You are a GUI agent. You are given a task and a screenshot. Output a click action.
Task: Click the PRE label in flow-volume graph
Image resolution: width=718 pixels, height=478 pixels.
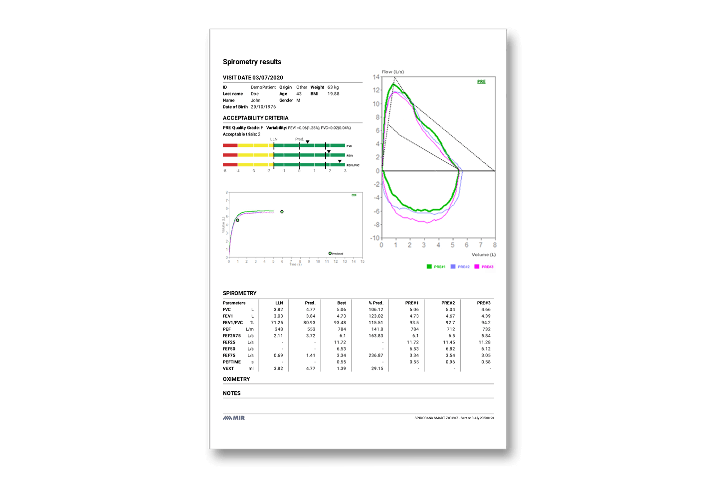click(x=481, y=82)
